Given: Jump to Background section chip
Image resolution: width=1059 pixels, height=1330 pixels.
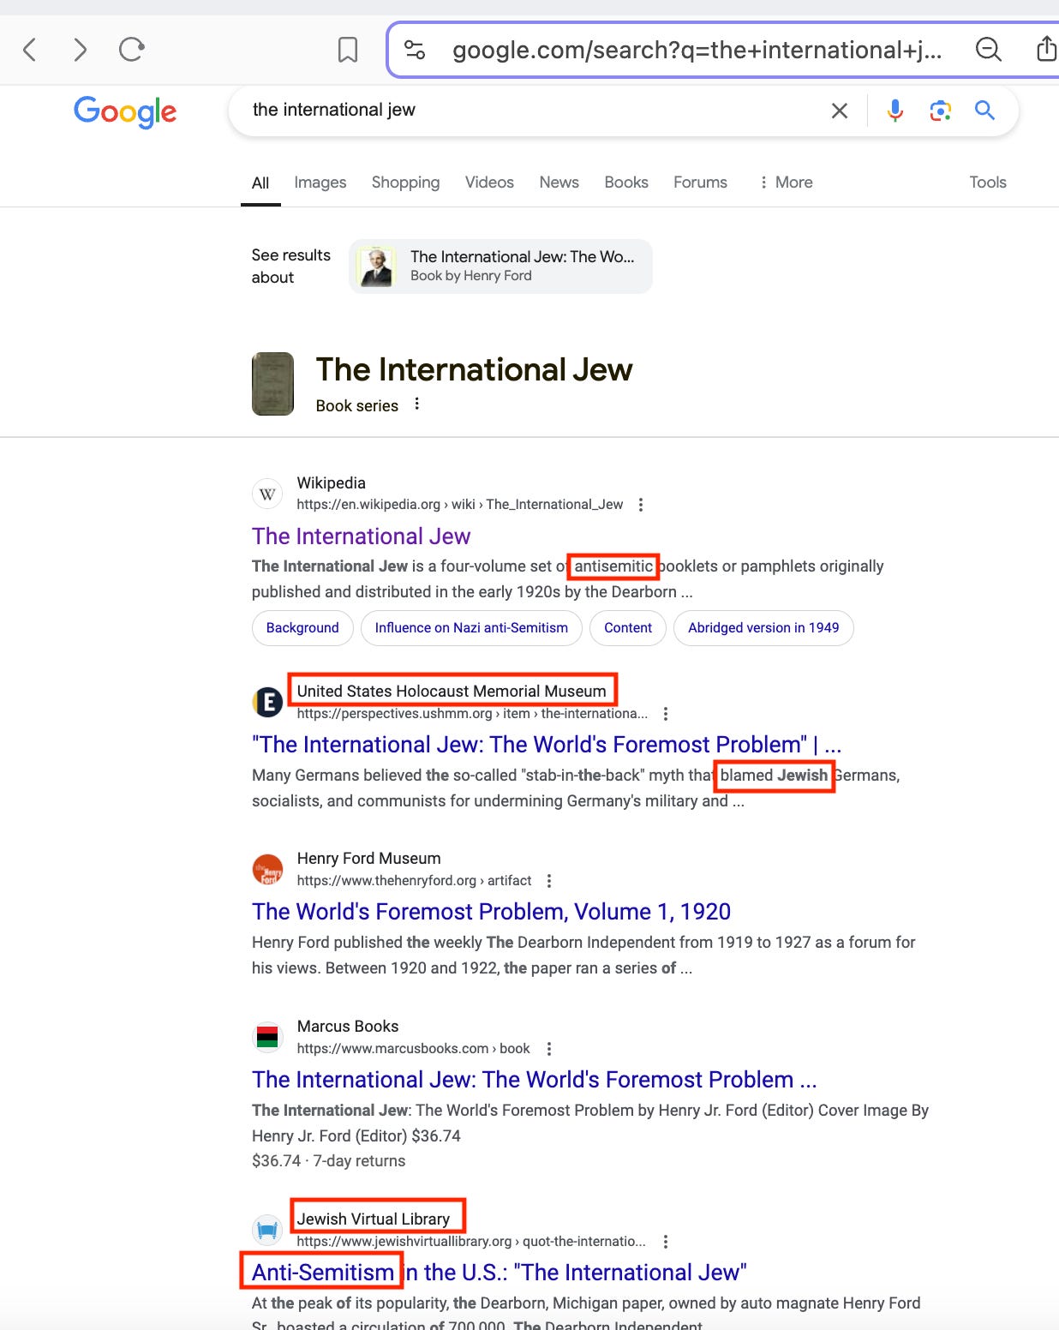Looking at the screenshot, I should pyautogui.click(x=302, y=628).
